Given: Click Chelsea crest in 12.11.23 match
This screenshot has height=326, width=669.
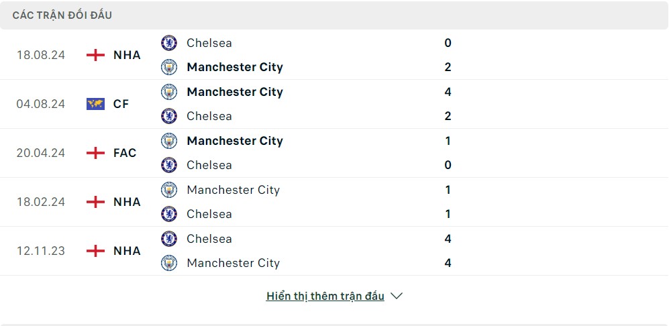Looking at the screenshot, I should [x=169, y=239].
